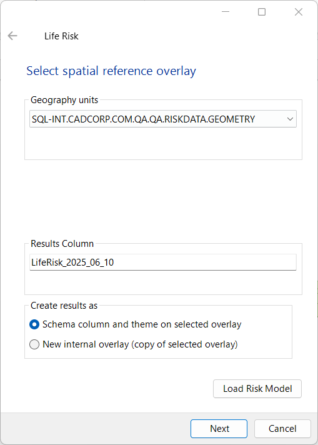
Task: Maximize the Life Risk wizard window
Action: coord(262,12)
